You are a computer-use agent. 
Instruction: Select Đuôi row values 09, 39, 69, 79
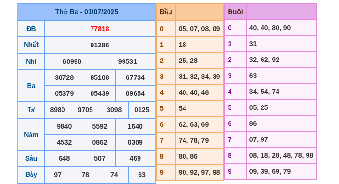pyautogui.click(x=270, y=172)
